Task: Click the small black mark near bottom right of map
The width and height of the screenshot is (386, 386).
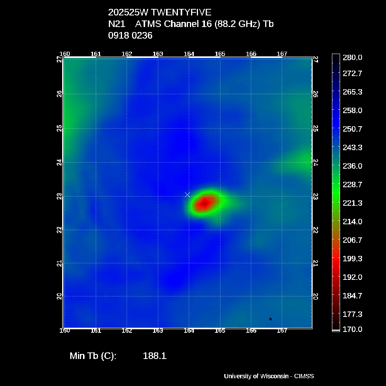Action: point(270,319)
